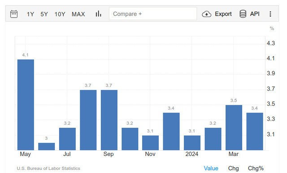Click the API button label
Screen dimensions: 287x173
(255, 14)
